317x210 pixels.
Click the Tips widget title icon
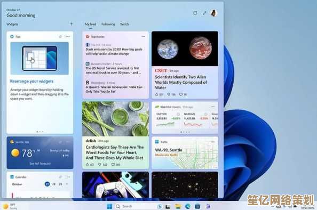12,37
